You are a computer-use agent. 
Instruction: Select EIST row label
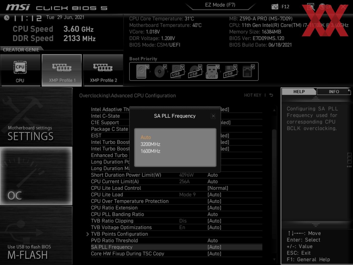96,136
